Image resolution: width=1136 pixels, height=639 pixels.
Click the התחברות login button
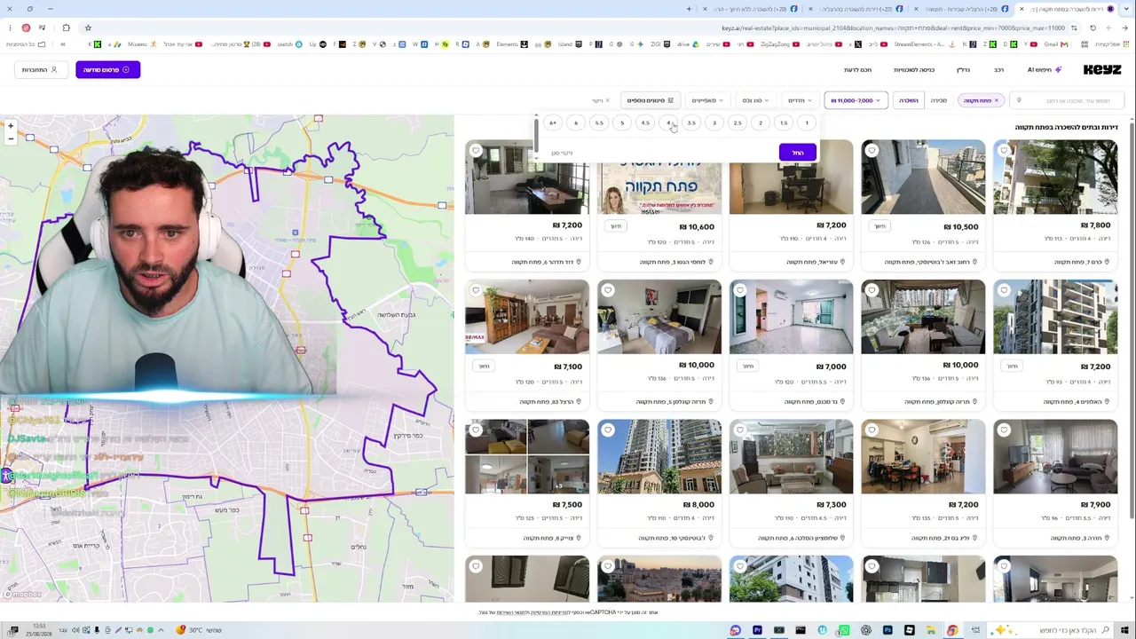(40, 69)
